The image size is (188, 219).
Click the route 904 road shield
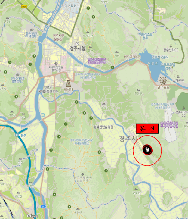pos(24,7)
